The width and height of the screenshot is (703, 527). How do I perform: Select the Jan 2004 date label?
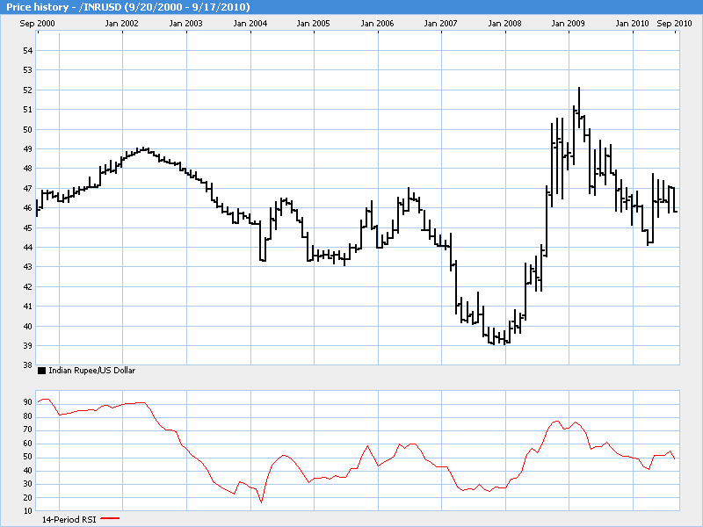[250, 23]
